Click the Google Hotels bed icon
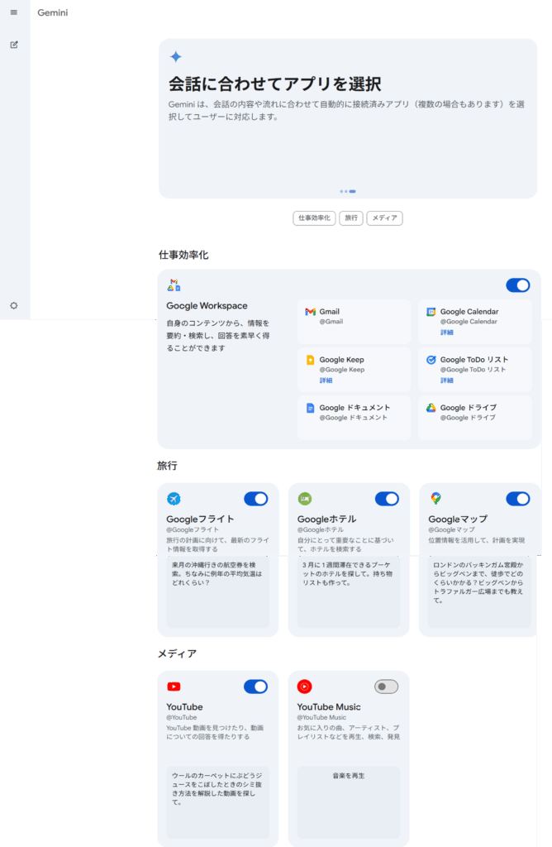The width and height of the screenshot is (552, 847). point(305,499)
